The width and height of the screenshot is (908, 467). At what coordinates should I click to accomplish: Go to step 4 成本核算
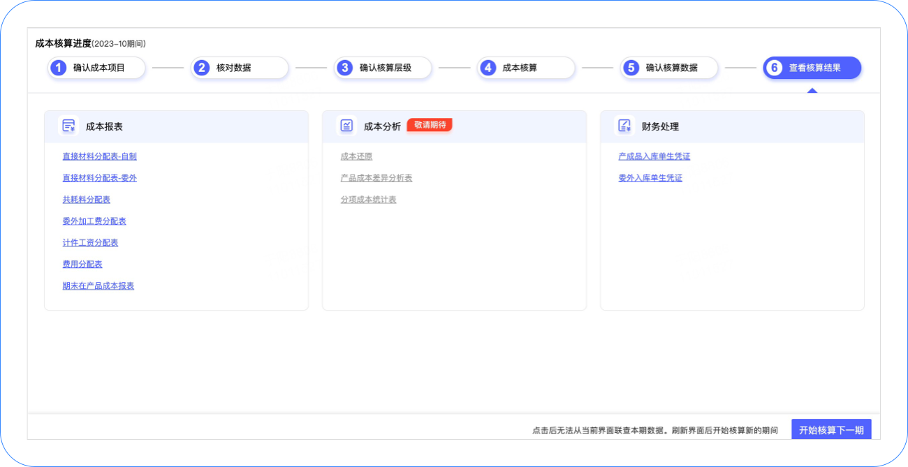pyautogui.click(x=526, y=68)
